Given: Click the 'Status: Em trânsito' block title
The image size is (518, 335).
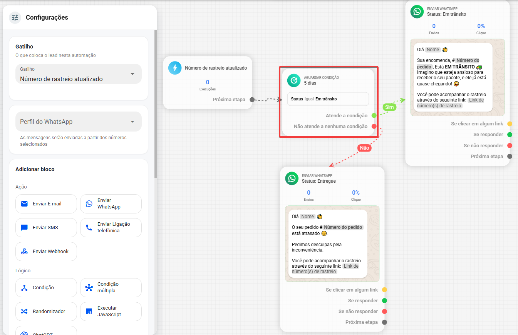Looking at the screenshot, I should click(x=446, y=14).
